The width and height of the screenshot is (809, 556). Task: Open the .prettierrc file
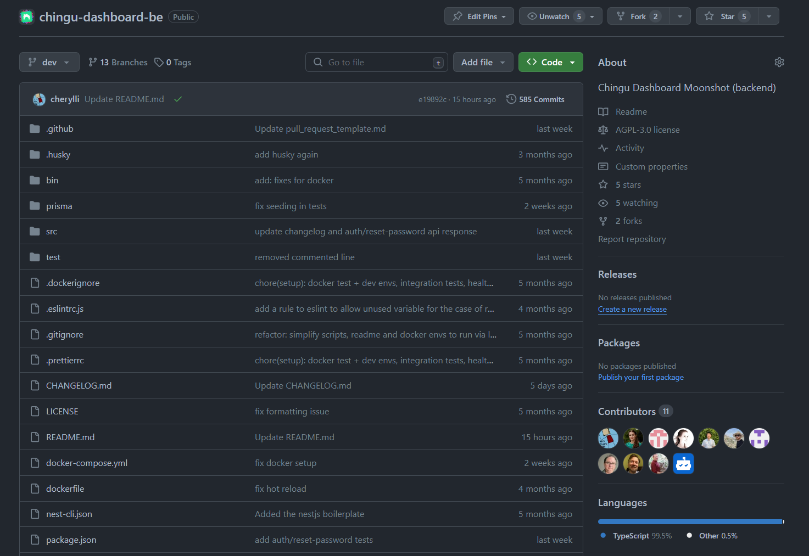pyautogui.click(x=65, y=360)
